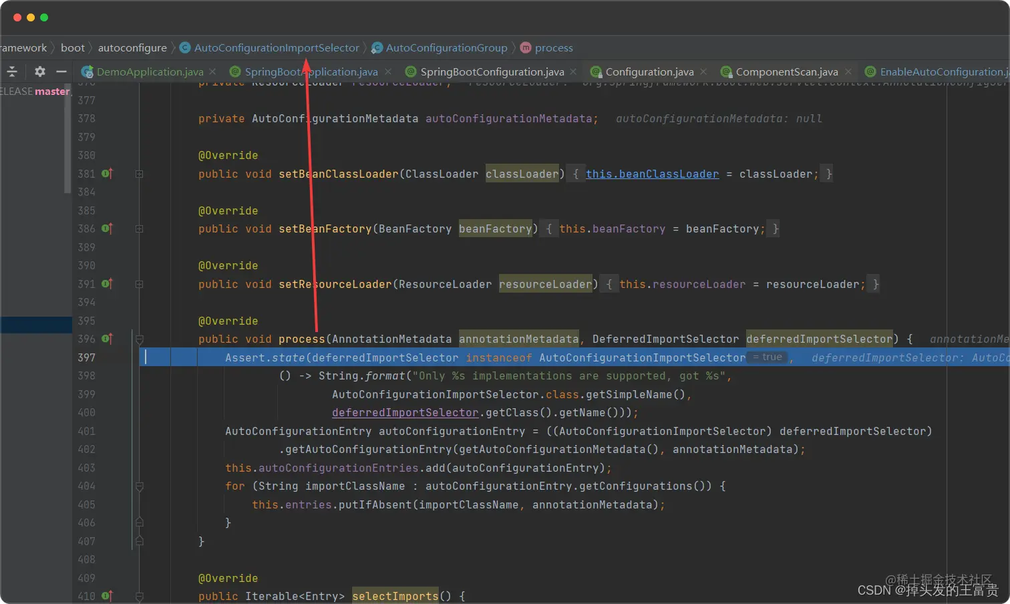This screenshot has height=604, width=1010.
Task: Click getAutoConfigurationEntry call on line 402
Action: (369, 449)
